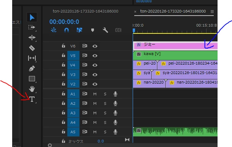Viewport: 232px width, 147px height.
Task: Solo audio track A1
Action: click(105, 94)
